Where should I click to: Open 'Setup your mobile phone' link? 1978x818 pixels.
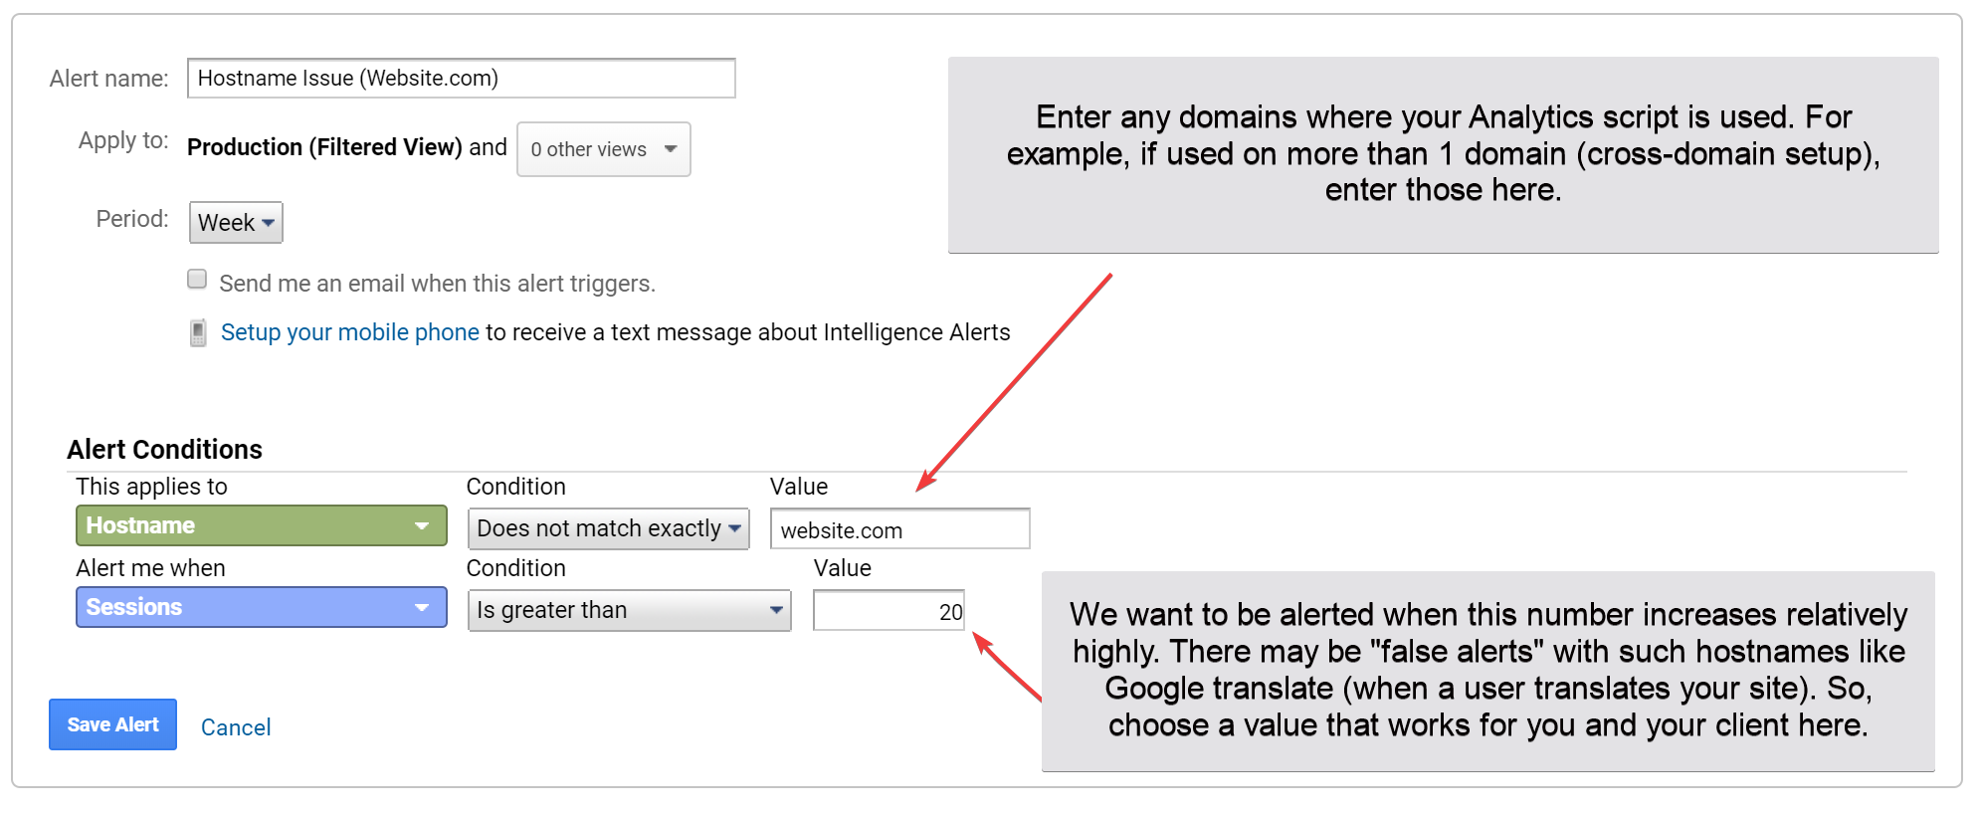tap(350, 332)
